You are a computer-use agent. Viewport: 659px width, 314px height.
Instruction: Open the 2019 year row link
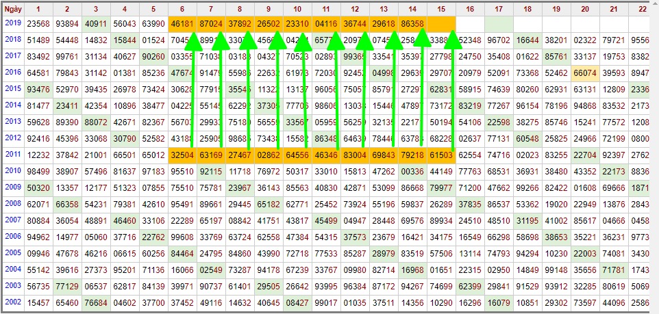point(12,23)
